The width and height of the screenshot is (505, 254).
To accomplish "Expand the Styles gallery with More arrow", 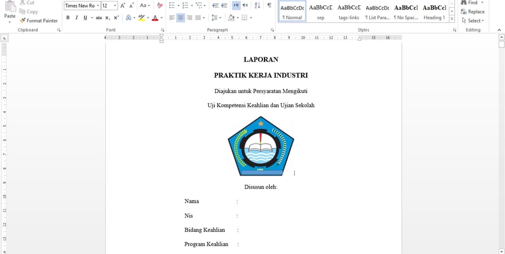I will click(x=452, y=19).
